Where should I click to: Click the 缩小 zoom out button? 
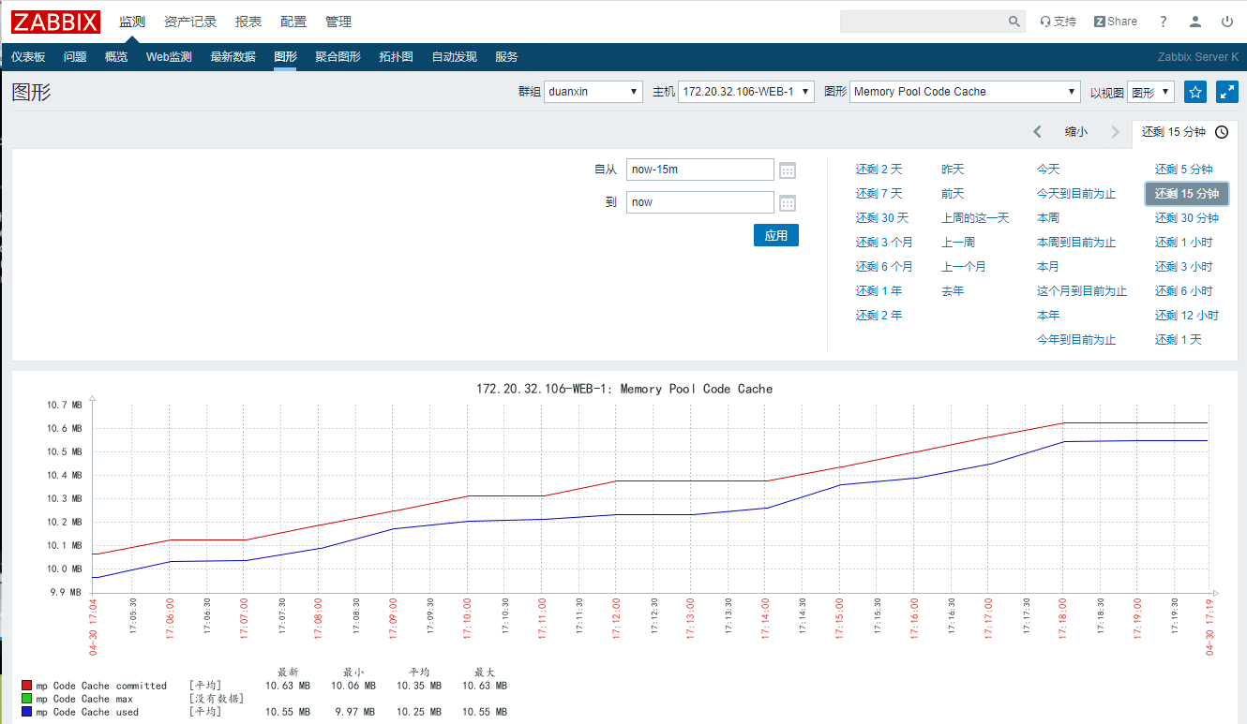point(1076,132)
